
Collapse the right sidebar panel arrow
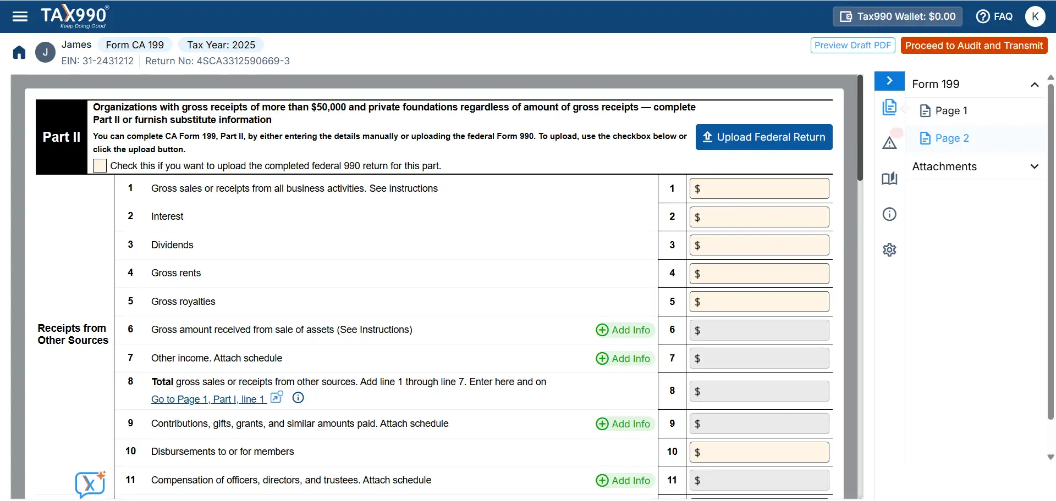click(889, 80)
